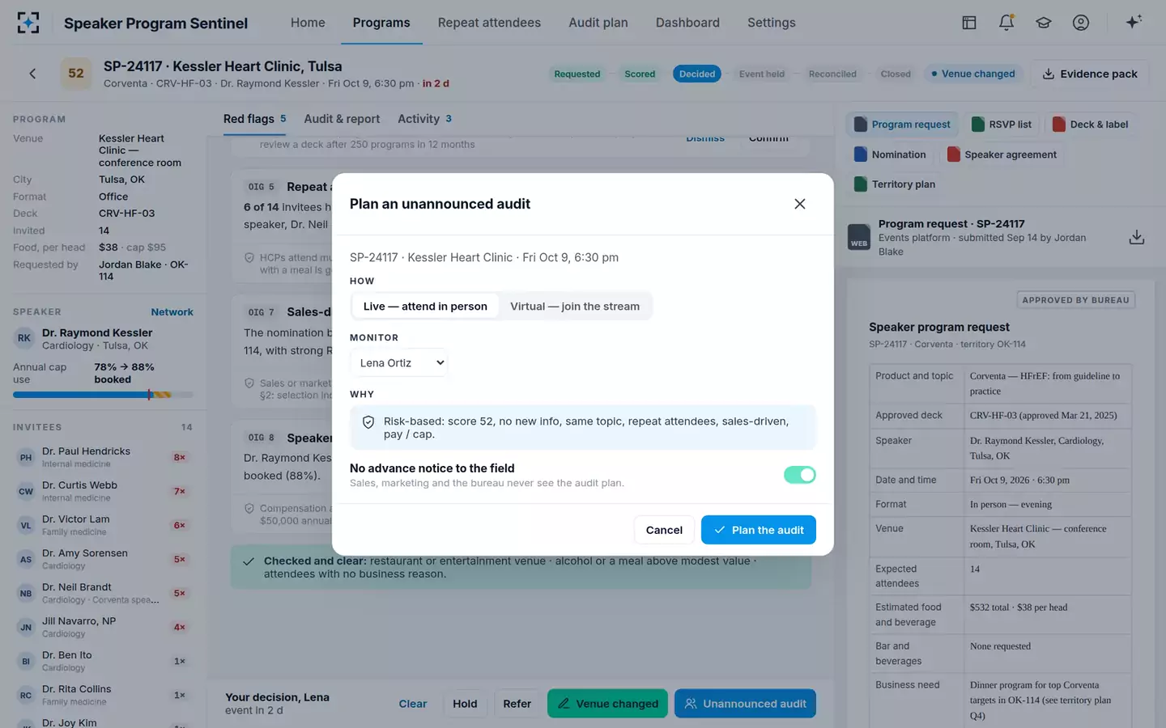Click the Plan the audit button
The image size is (1166, 728).
click(x=759, y=530)
